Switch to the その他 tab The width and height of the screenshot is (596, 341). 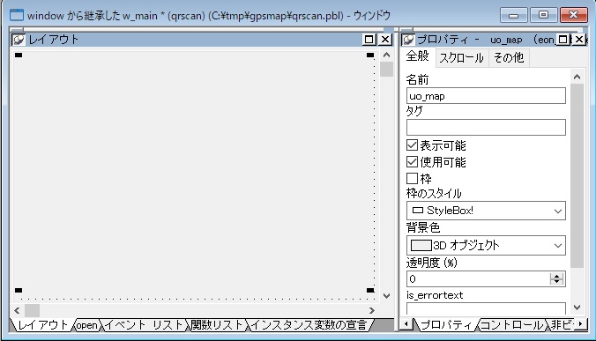pos(509,58)
